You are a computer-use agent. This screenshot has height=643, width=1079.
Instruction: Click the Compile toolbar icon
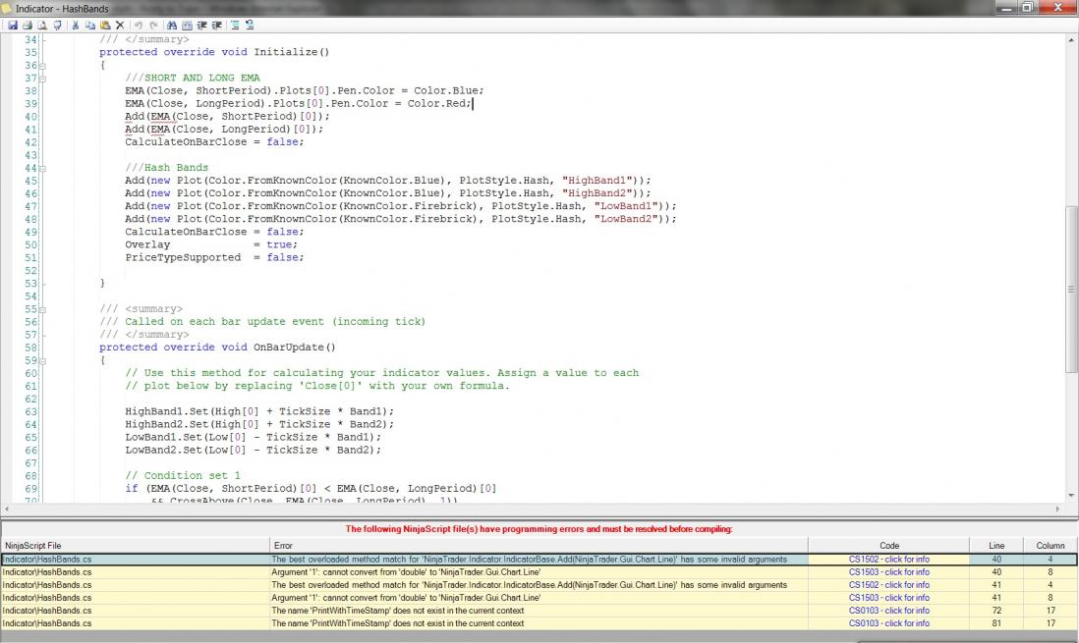57,26
